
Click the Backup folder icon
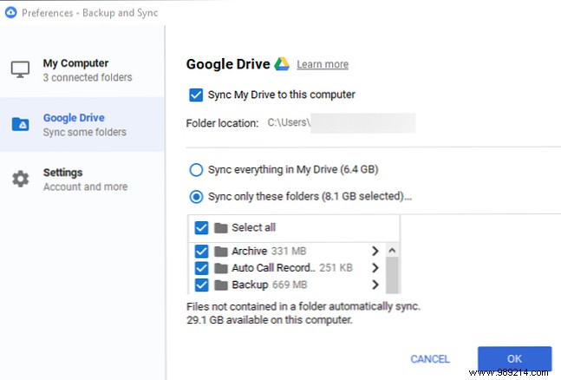(221, 285)
